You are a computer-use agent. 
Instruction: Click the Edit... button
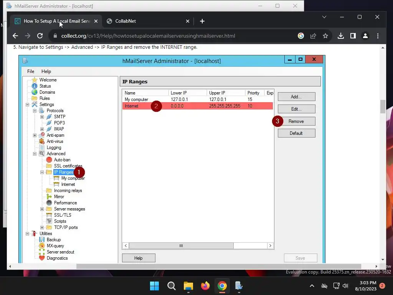pyautogui.click(x=297, y=109)
